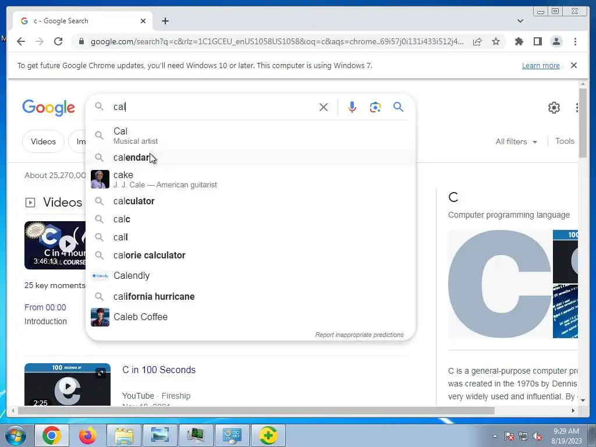Viewport: 596px width, 447px height.
Task: Play the 'C in 4 hours' course video thumbnail
Action: 55,245
